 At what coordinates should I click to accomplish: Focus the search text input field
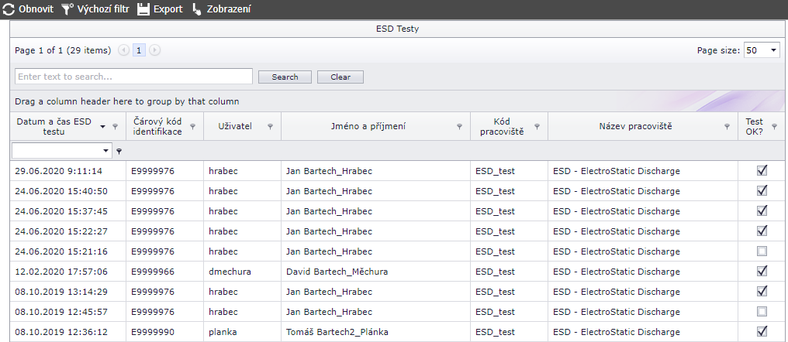tap(133, 77)
